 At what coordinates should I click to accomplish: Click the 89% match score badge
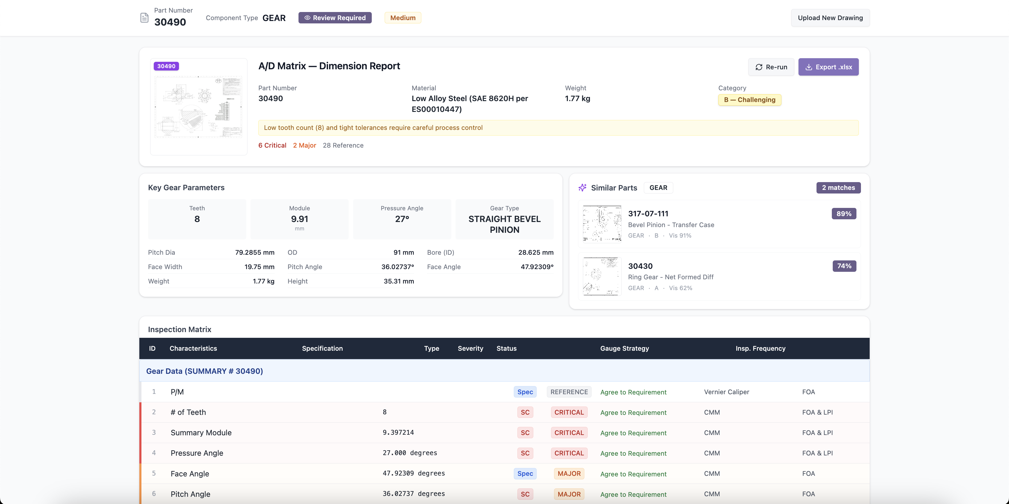click(844, 214)
